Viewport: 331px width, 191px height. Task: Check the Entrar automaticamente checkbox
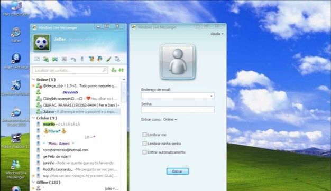click(144, 152)
